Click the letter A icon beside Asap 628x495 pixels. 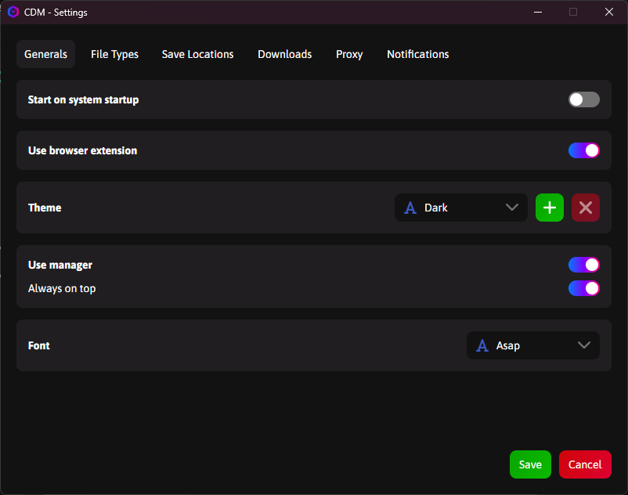pos(482,345)
